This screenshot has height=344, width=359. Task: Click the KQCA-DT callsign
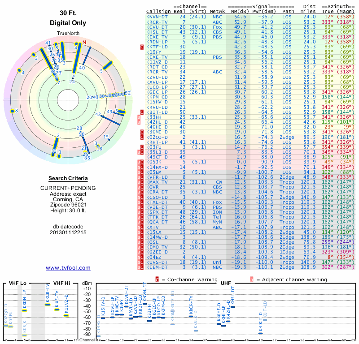click(157, 222)
